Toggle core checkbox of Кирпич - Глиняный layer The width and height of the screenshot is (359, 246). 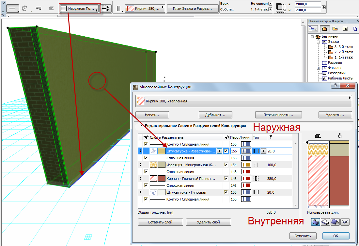226,178
